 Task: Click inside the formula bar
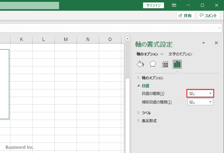(109, 28)
